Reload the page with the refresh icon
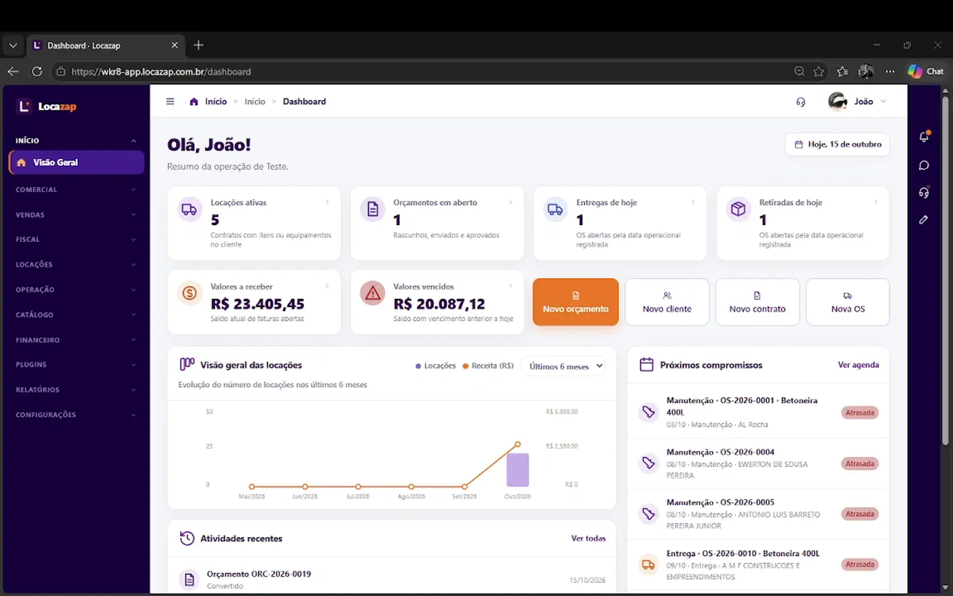 coord(37,71)
